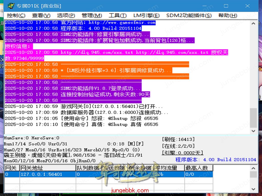Viewport: 262px width, 196px height.
Task: Open the 帮助(H) menu
Action: point(227,15)
